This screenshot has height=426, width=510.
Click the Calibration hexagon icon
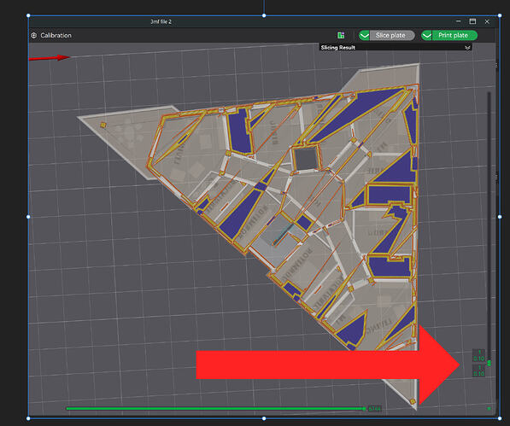tap(34, 35)
